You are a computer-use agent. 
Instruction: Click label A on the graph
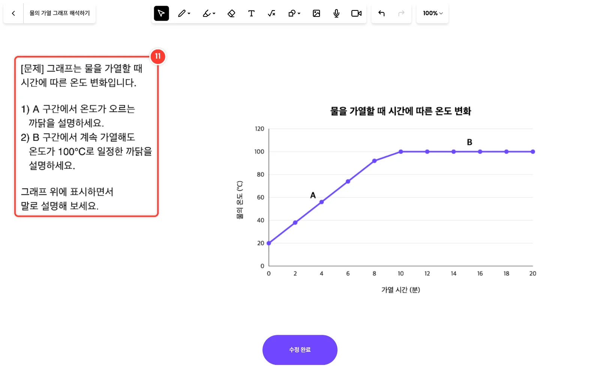click(313, 195)
